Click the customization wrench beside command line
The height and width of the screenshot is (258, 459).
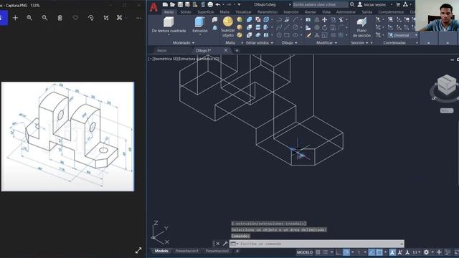point(225,244)
